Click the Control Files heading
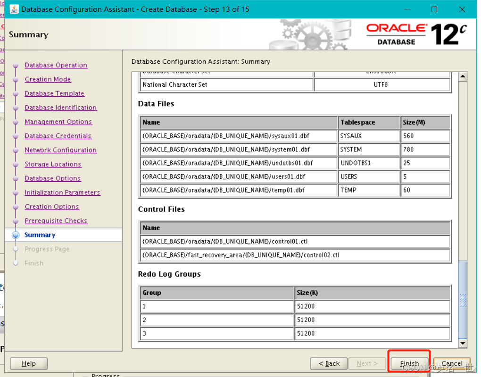481x377 pixels. (x=161, y=209)
